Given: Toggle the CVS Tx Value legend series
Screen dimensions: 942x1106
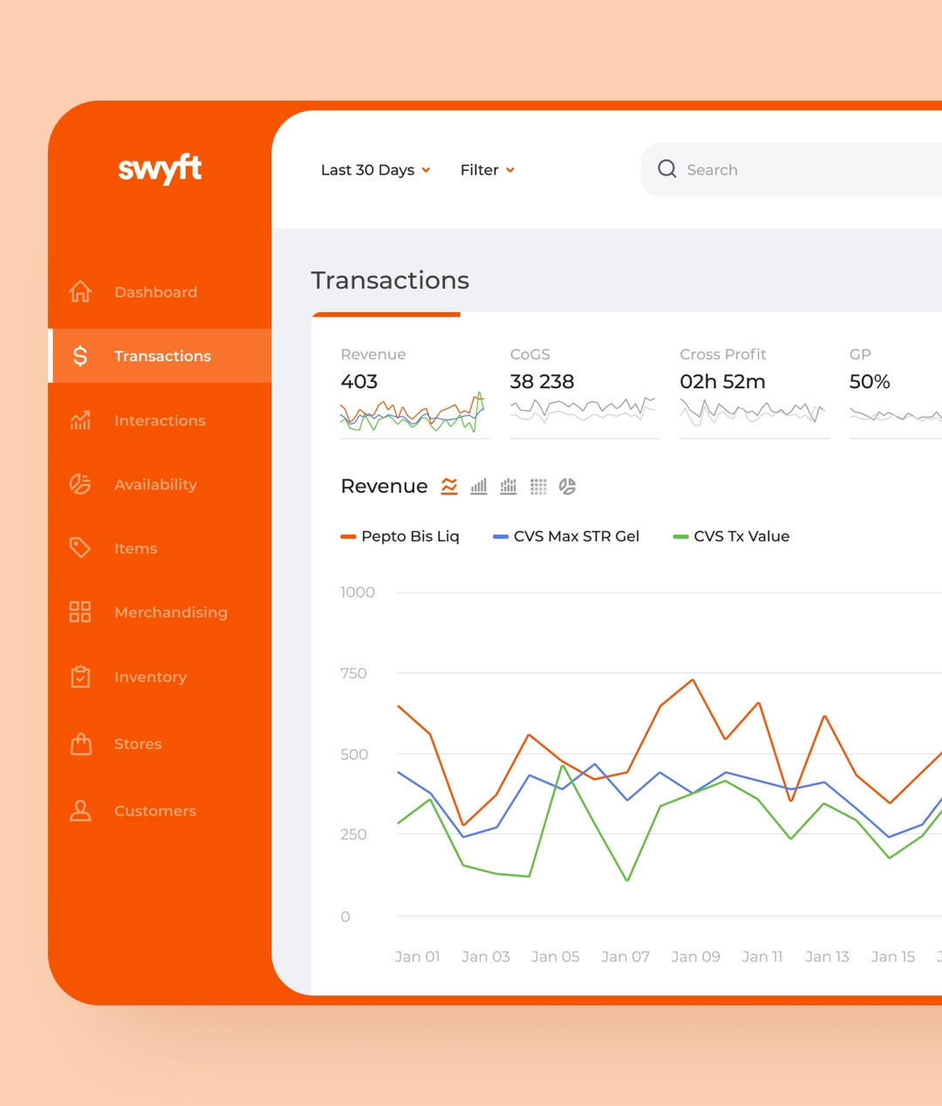Looking at the screenshot, I should pos(731,536).
